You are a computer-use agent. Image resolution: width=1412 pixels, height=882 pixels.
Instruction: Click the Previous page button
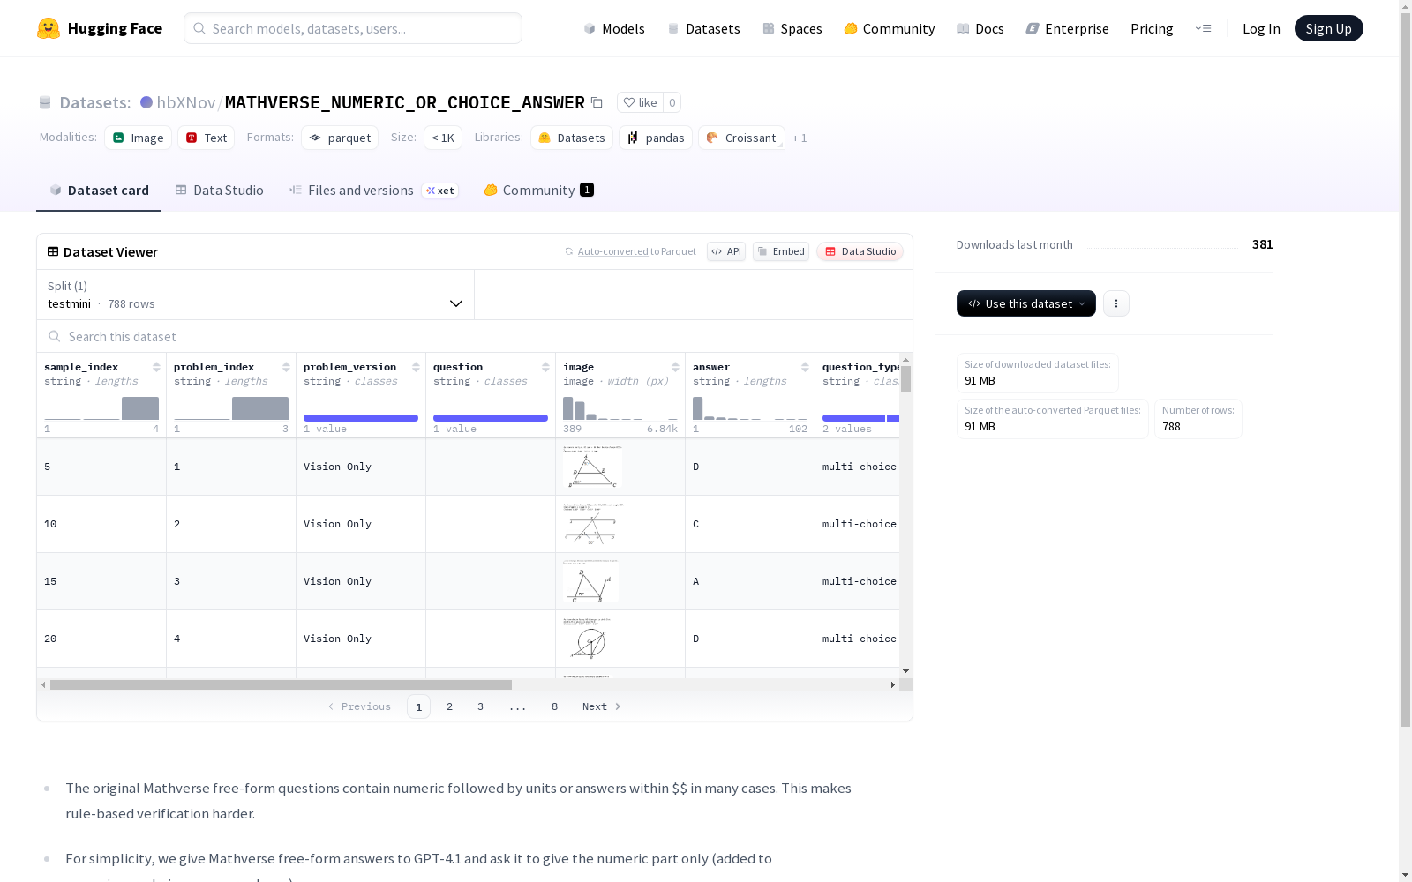pos(359,706)
